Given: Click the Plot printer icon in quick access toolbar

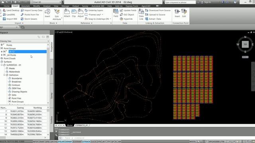Looking at the screenshot, I should pyautogui.click(x=15, y=2).
